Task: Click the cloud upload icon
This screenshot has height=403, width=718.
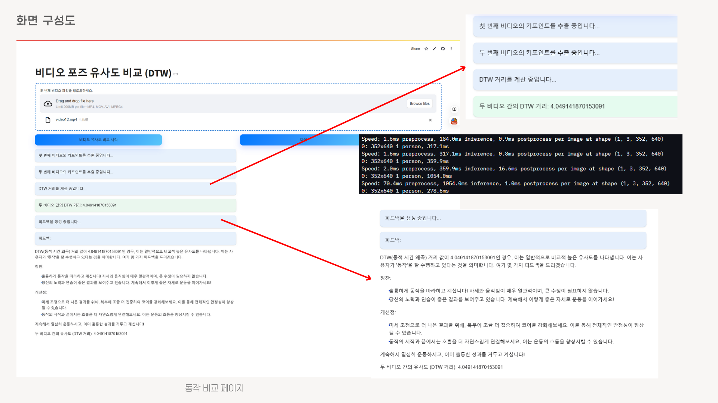Action: click(48, 104)
